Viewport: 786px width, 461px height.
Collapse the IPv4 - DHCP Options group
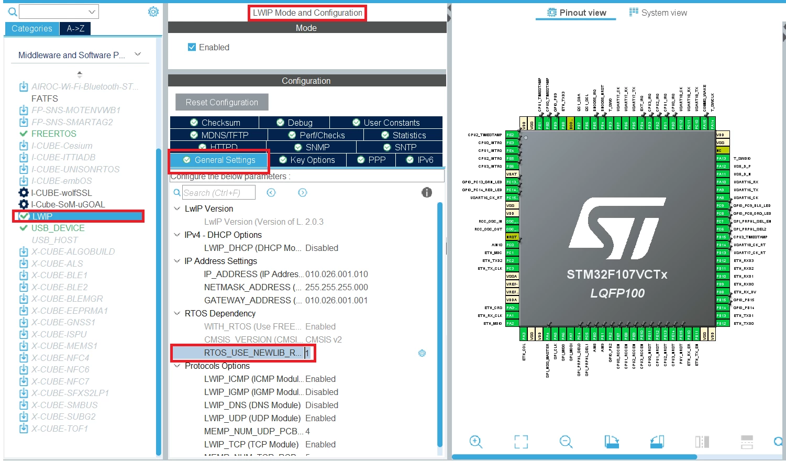pos(176,235)
